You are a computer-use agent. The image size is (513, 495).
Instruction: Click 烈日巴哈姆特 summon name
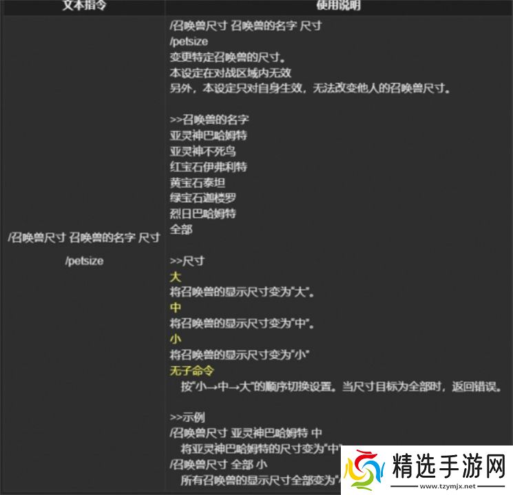(202, 214)
